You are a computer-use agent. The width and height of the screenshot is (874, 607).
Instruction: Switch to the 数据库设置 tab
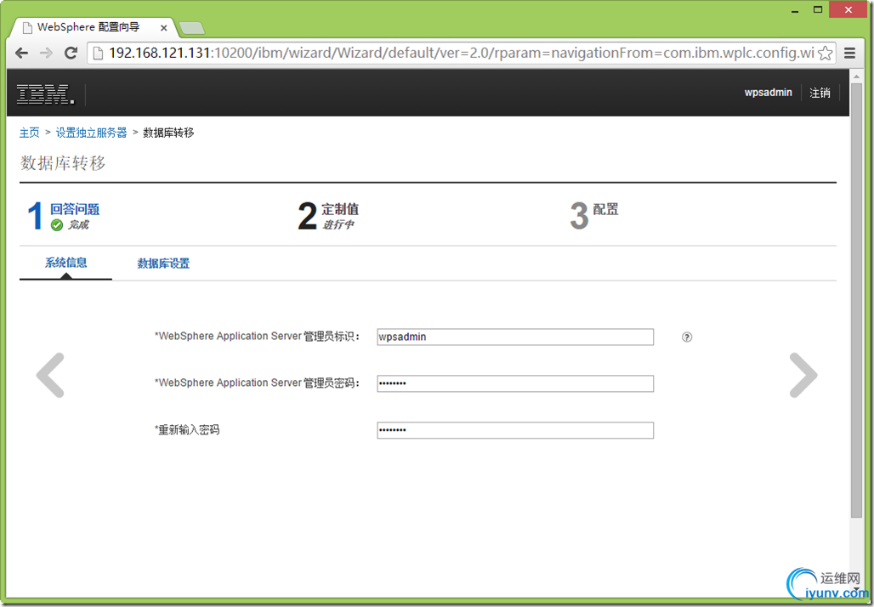point(163,263)
